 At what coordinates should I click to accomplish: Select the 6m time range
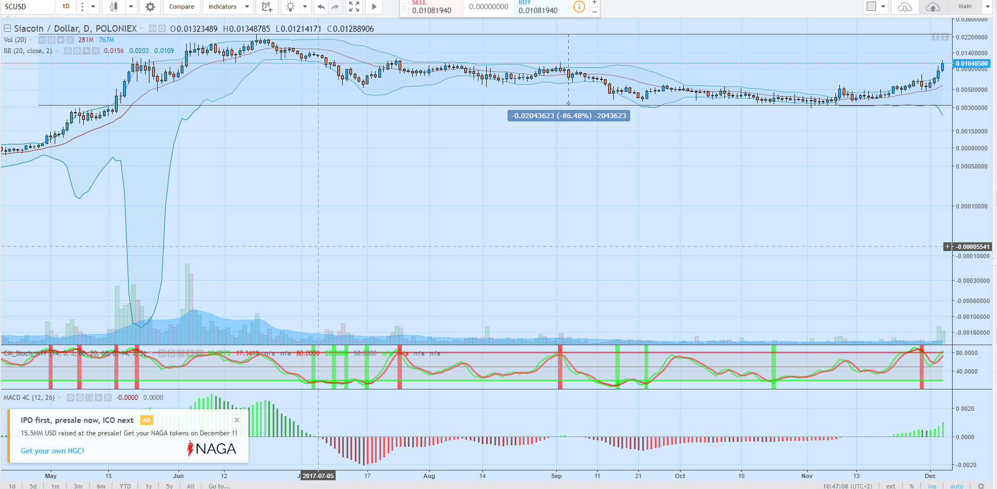101,486
